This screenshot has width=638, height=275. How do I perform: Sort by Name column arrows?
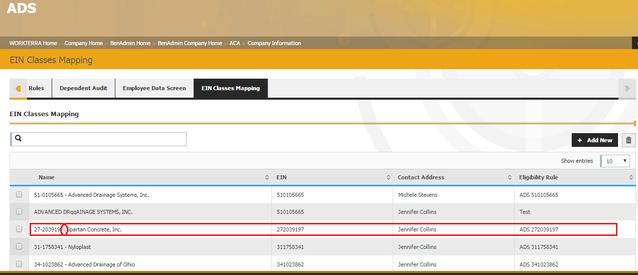tap(267, 177)
